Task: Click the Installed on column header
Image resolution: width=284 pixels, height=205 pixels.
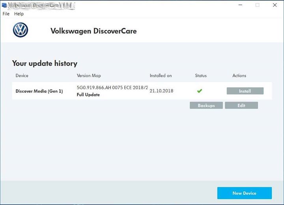Action: tap(161, 76)
